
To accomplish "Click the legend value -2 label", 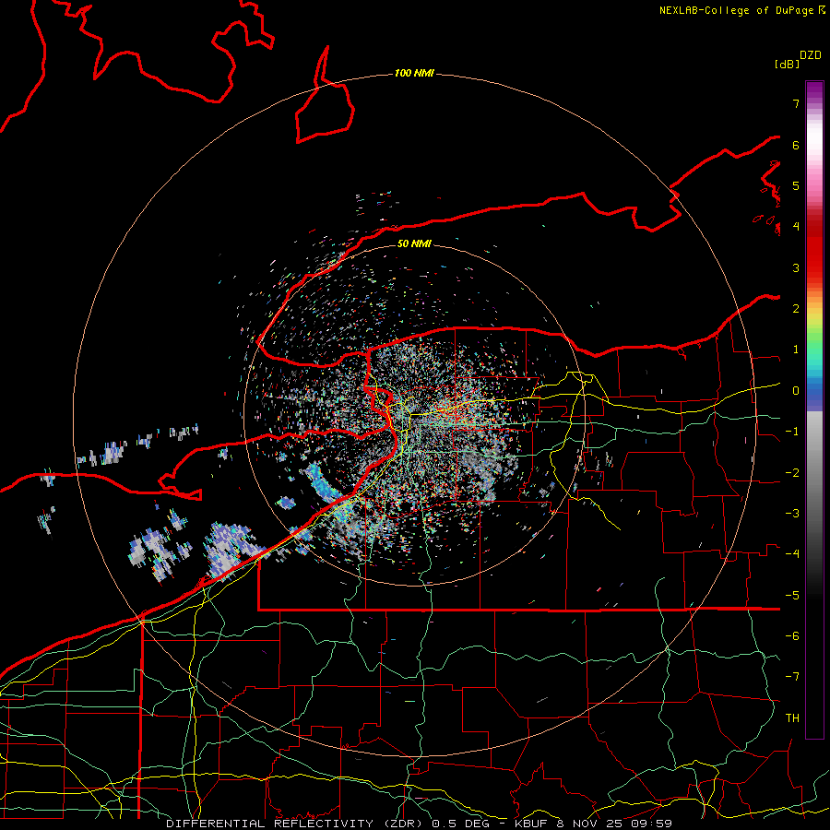I will (x=792, y=473).
